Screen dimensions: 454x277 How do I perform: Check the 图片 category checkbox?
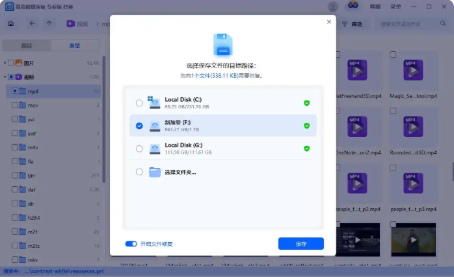tap(11, 63)
